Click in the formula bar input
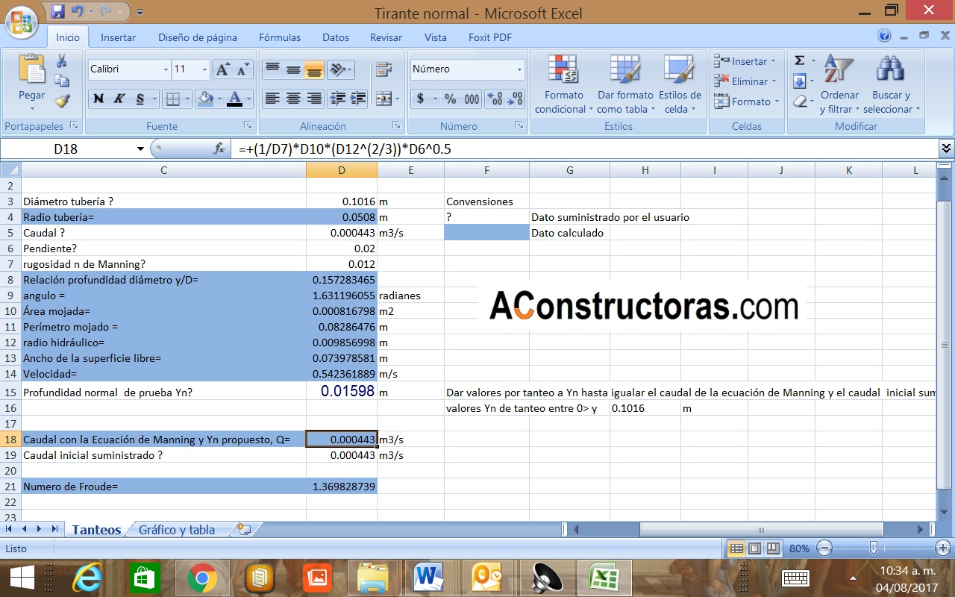 point(586,149)
